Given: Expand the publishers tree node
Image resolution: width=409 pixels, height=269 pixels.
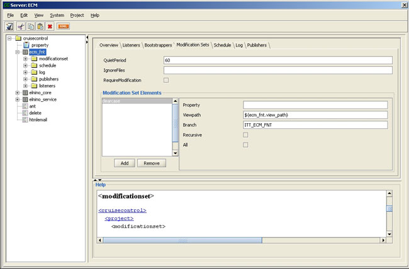Looking at the screenshot, I should [x=25, y=79].
